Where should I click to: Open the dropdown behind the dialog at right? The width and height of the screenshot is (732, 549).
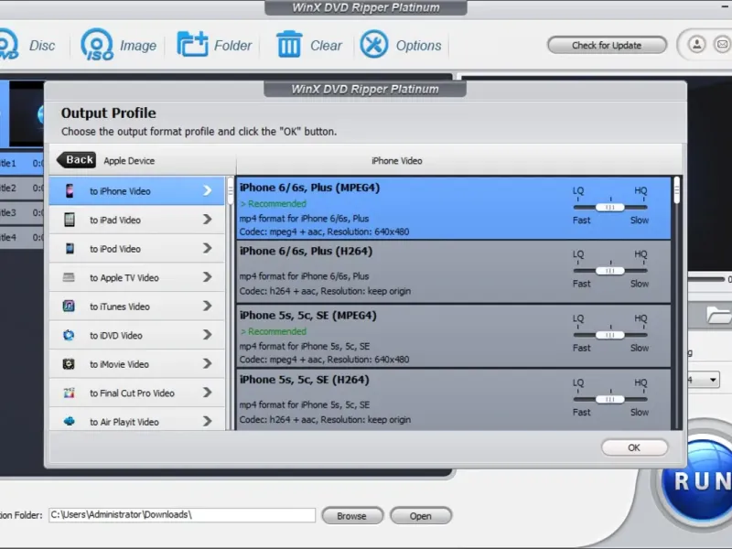pos(713,380)
